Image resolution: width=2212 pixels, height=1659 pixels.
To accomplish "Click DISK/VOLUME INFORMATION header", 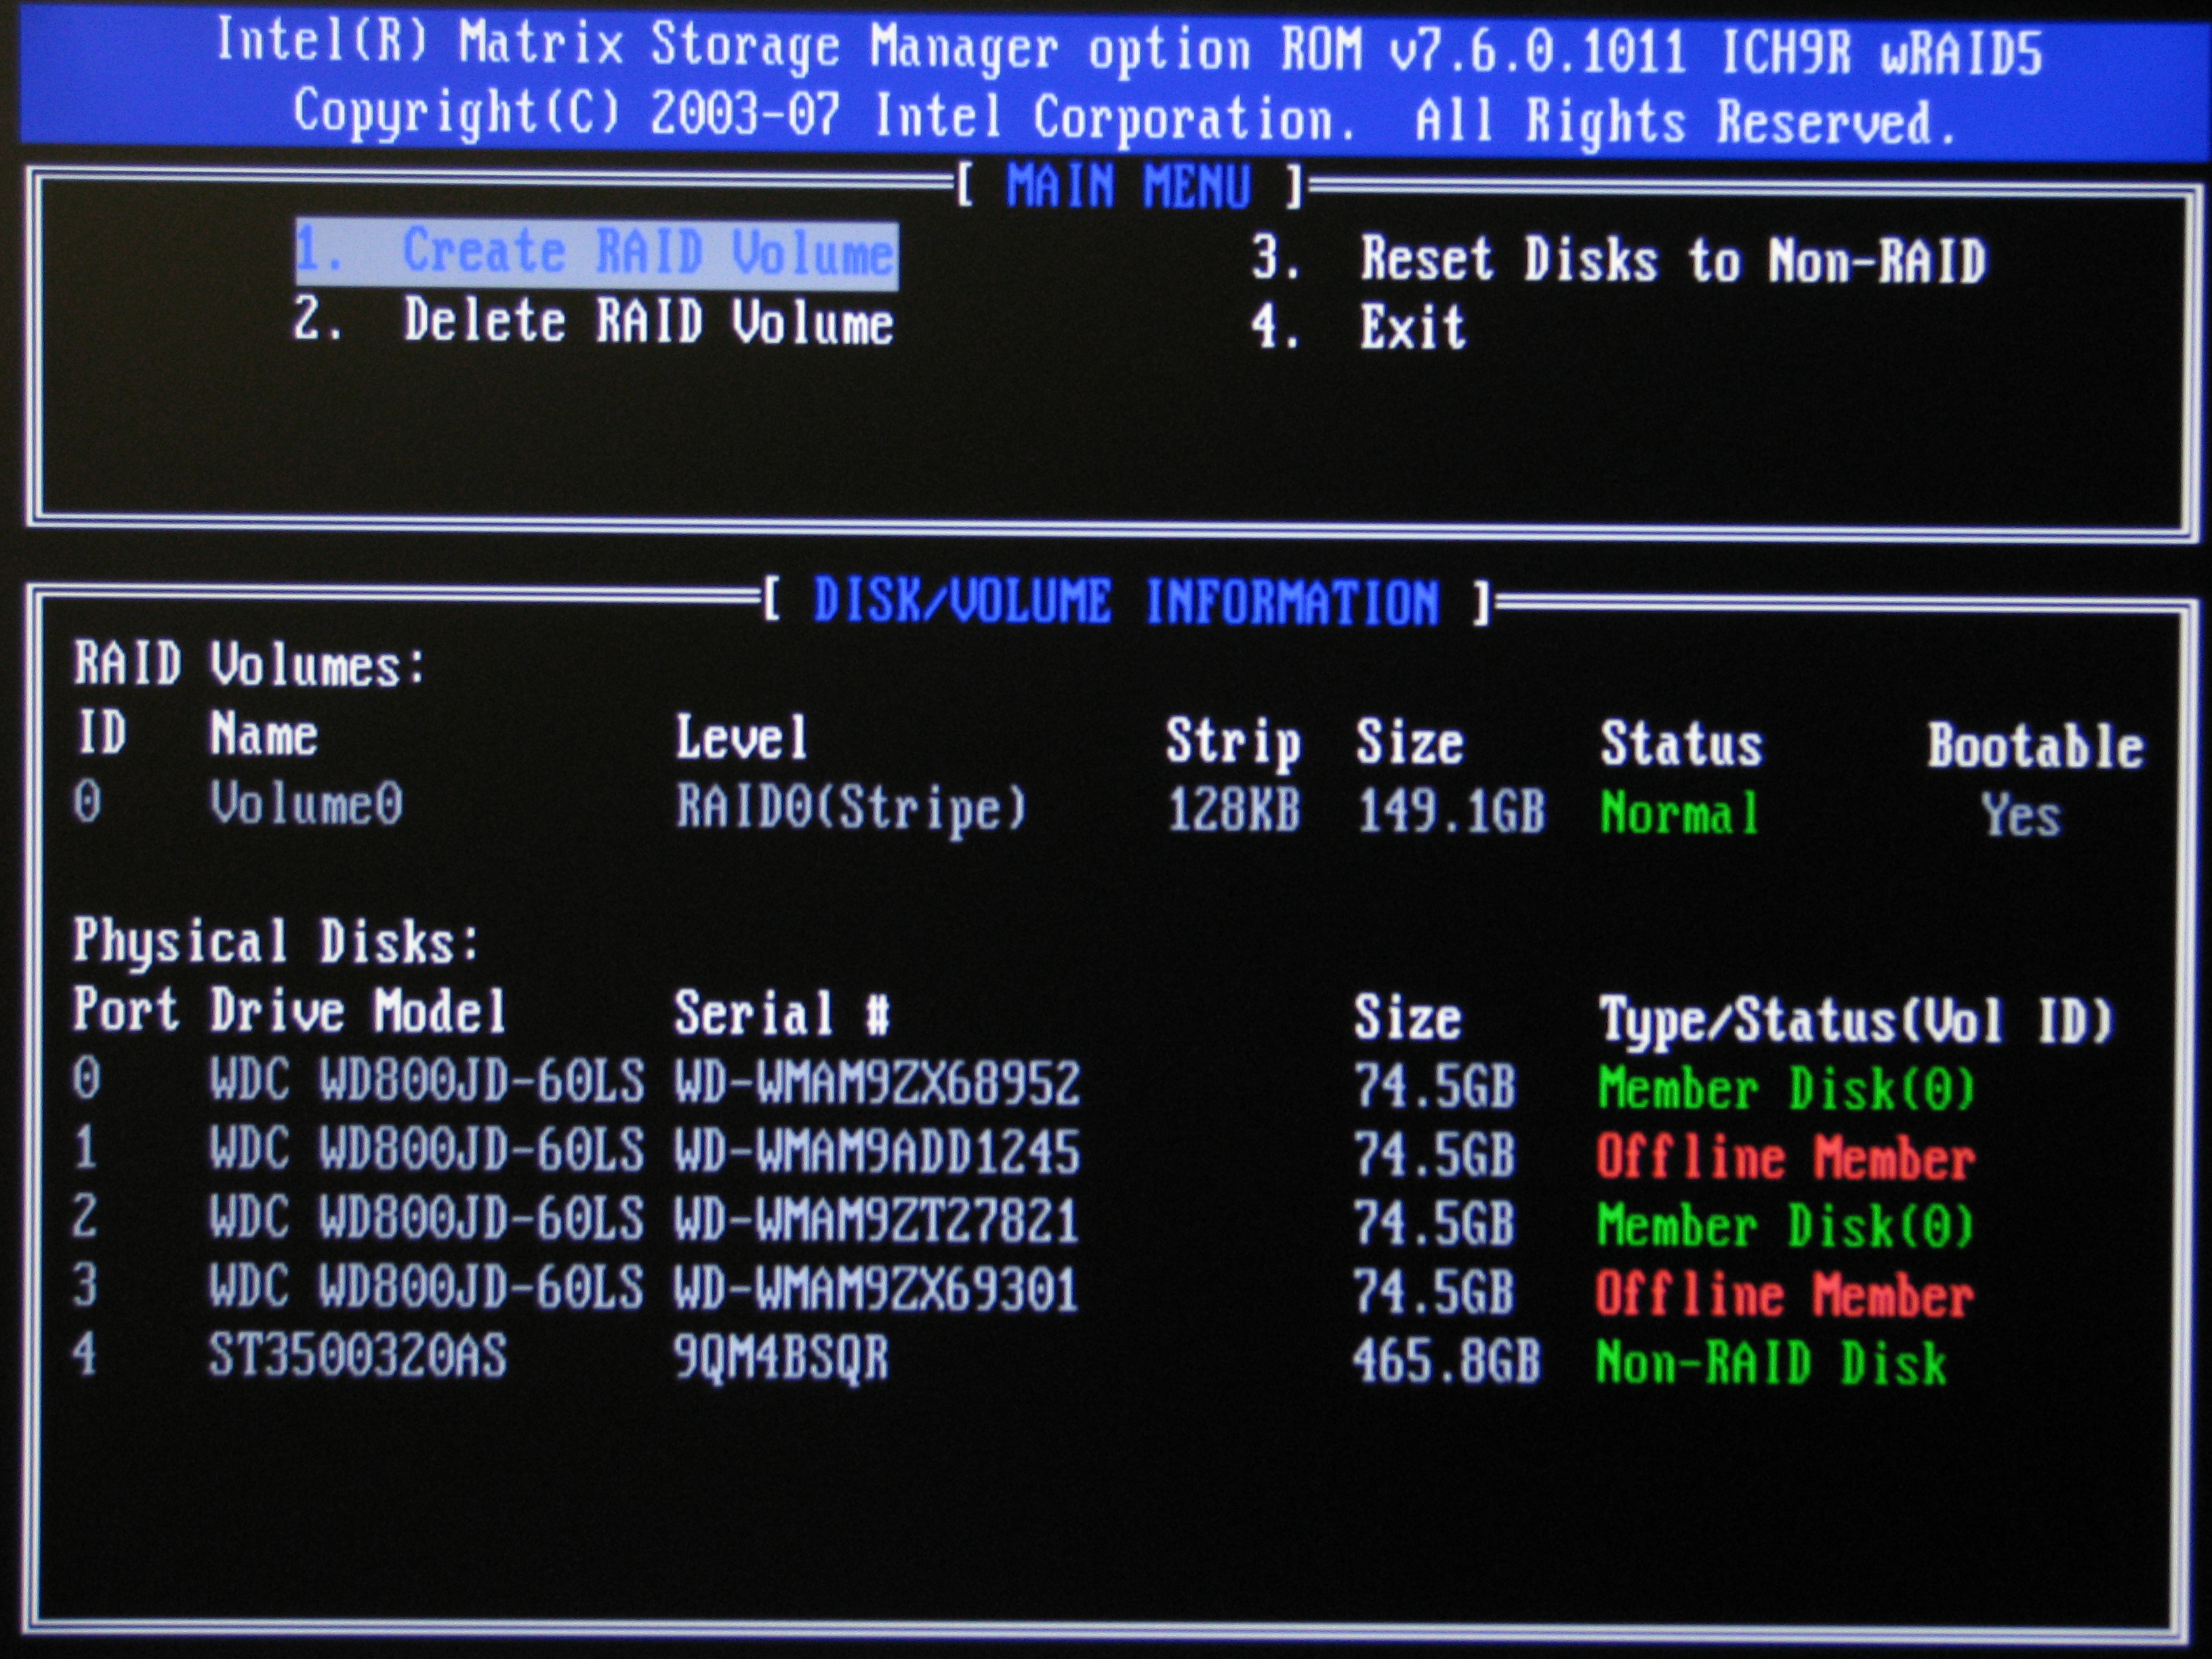I will coord(1126,602).
